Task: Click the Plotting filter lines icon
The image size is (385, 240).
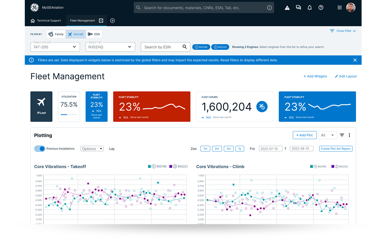Action: coord(342,135)
